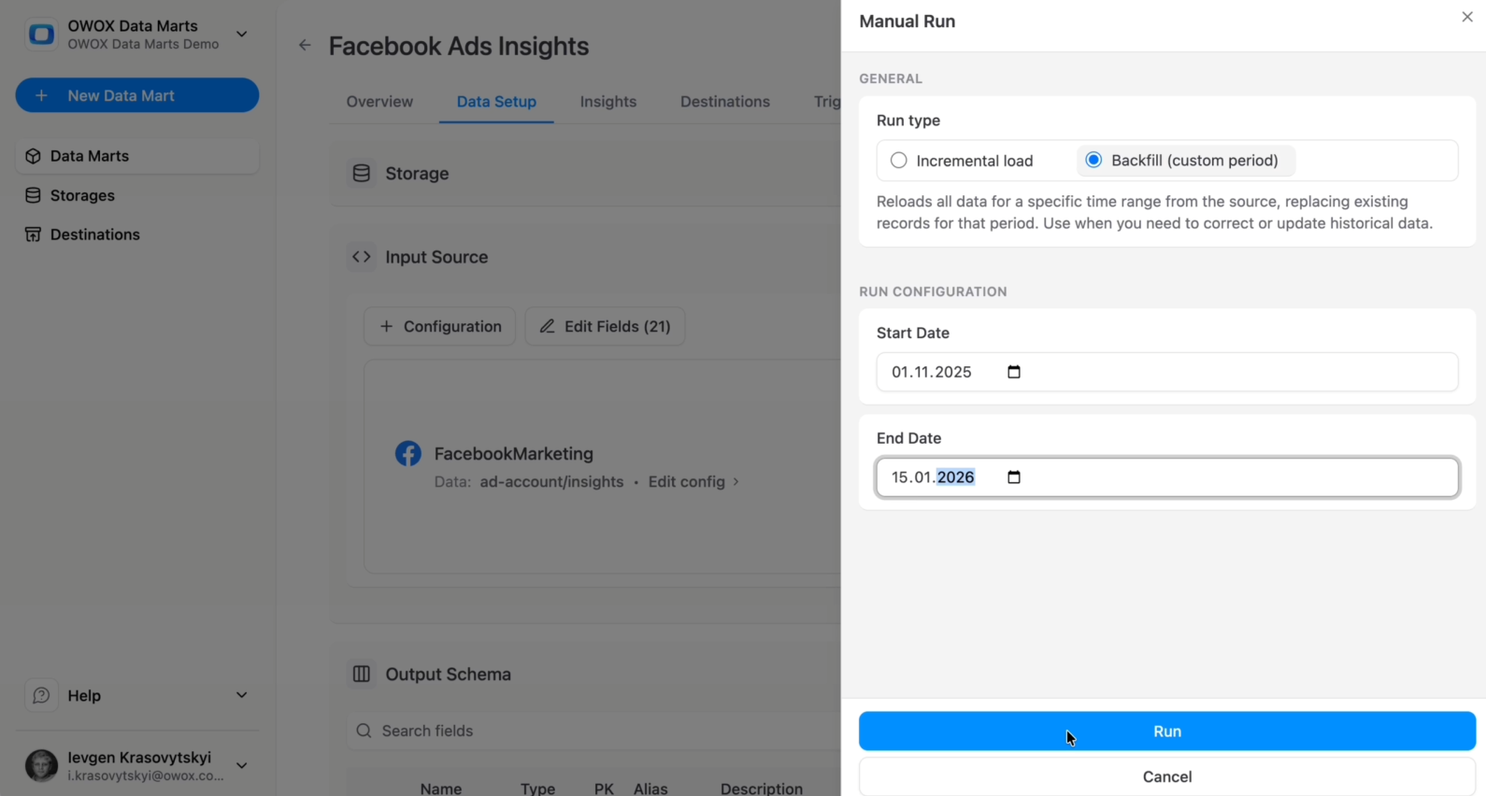Switch to the Destinations tab
Viewport: 1486px width, 796px height.
pos(725,102)
